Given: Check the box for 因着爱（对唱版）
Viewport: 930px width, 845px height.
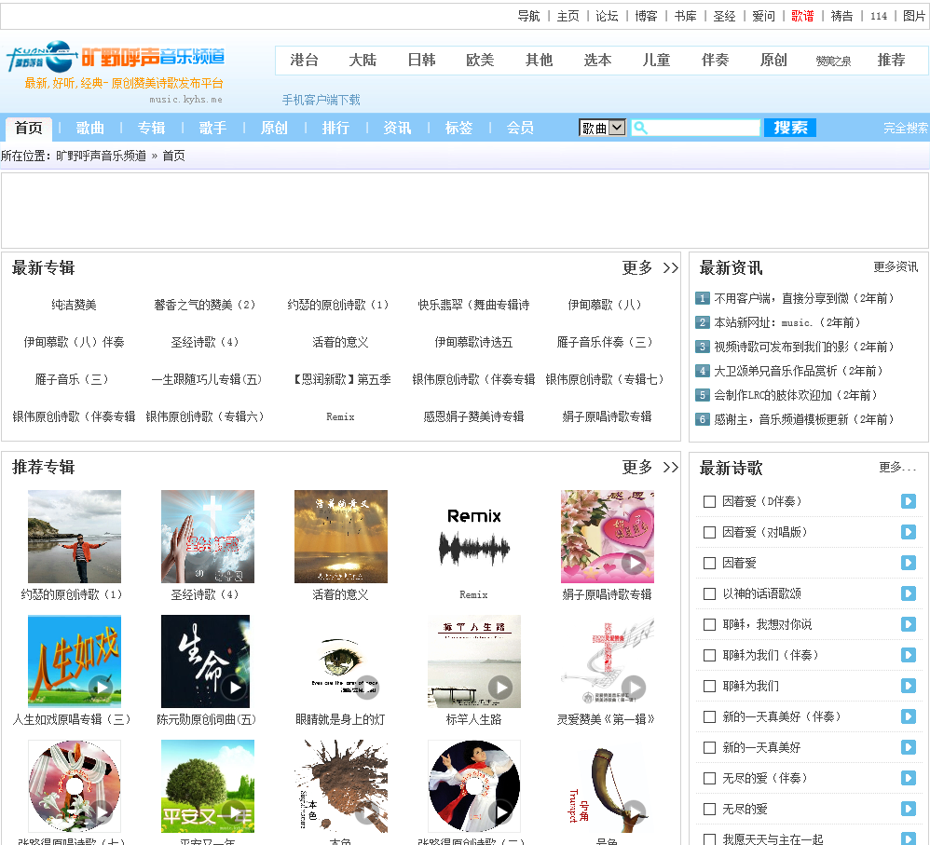Looking at the screenshot, I should pyautogui.click(x=709, y=533).
